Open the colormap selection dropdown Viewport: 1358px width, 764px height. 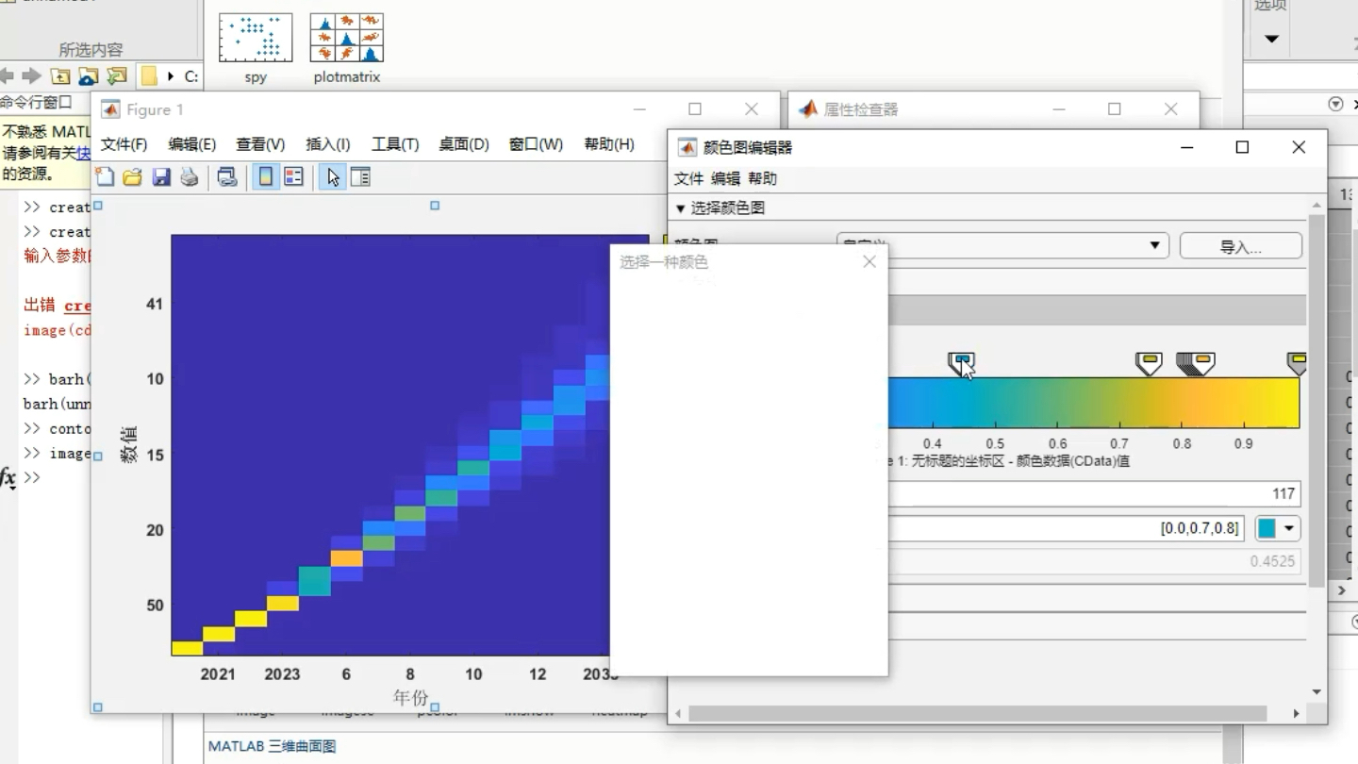pos(1154,245)
